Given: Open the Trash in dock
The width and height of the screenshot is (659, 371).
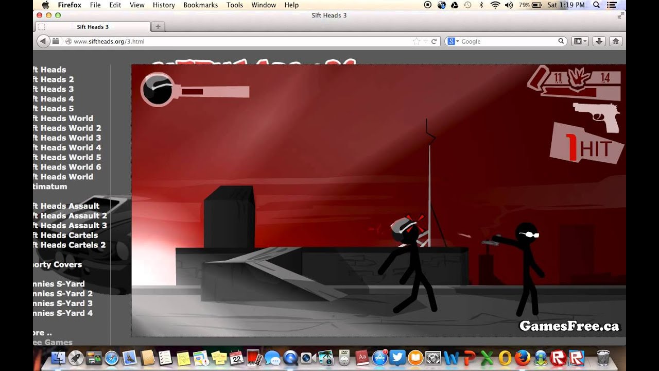Looking at the screenshot, I should [603, 358].
